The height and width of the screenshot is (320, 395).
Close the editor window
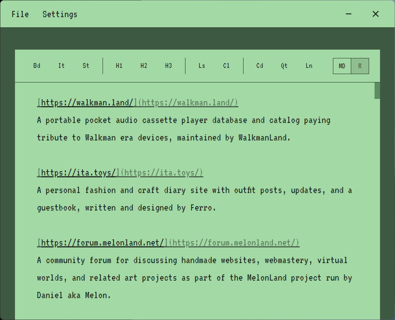coord(376,14)
